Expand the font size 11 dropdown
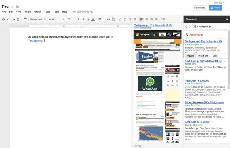The image size is (230, 148). pyautogui.click(x=71, y=19)
